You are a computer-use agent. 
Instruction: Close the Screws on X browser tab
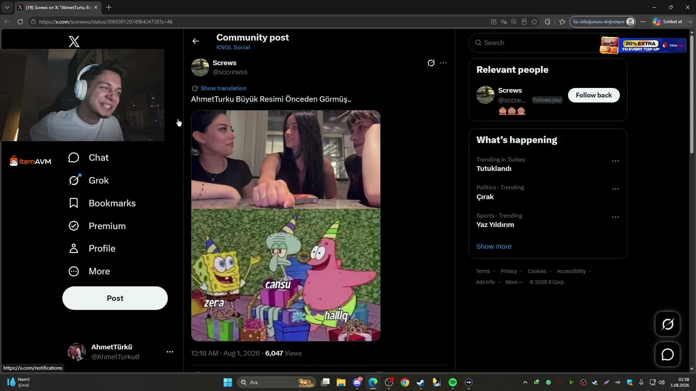point(96,8)
